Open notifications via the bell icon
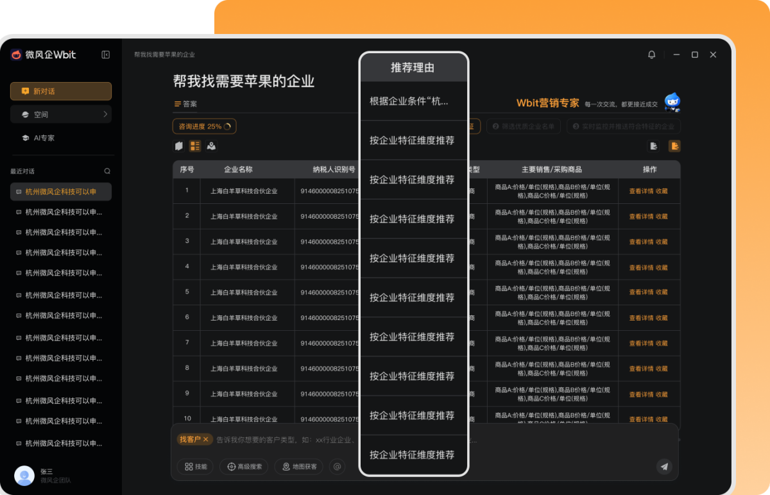Viewport: 770px width, 495px height. 651,55
